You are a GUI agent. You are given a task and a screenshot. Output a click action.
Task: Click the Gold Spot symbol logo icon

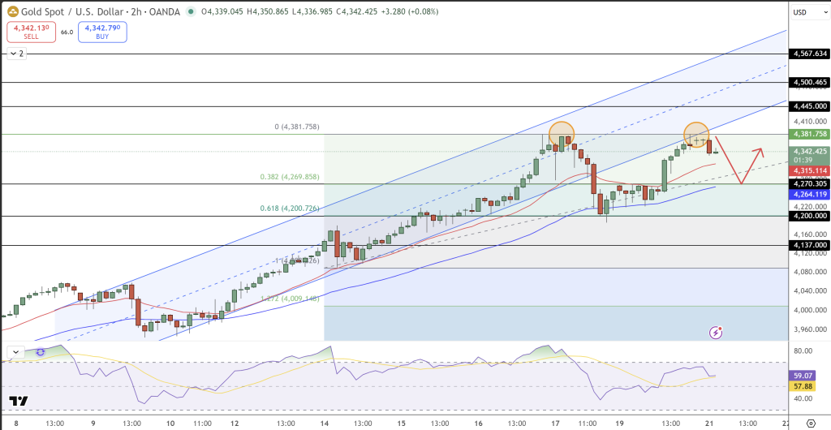(12, 11)
